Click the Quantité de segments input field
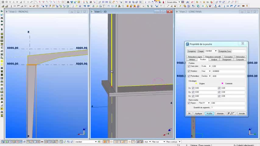Image resolution: width=260 pixels, height=146 pixels. [x=228, y=107]
